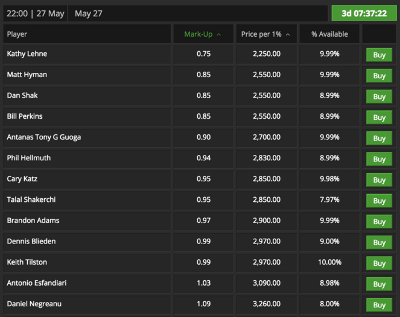400x317 pixels.
Task: Buy a share of Matt Hyman
Action: pos(379,76)
